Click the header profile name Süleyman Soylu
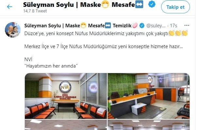203x130 pixels. pos(48,5)
